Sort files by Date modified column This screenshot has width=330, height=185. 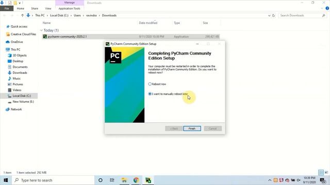[x=148, y=23]
